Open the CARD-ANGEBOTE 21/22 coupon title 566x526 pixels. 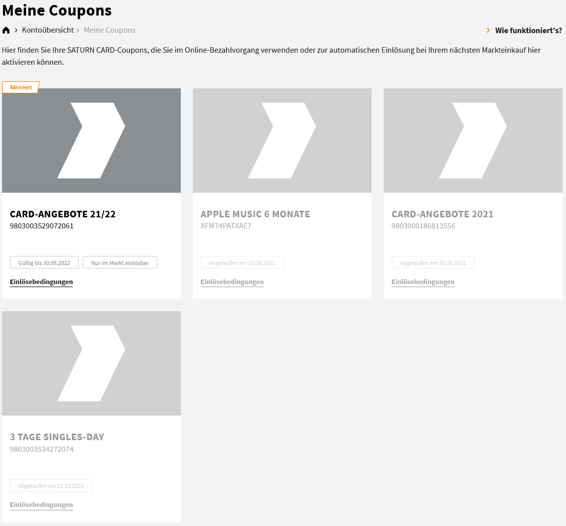[x=63, y=214]
